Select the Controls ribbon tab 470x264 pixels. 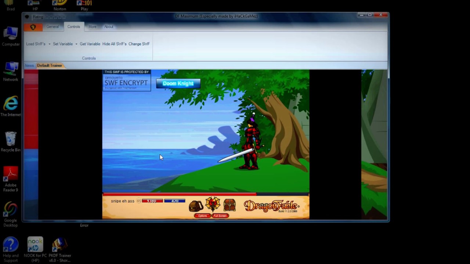click(x=73, y=27)
